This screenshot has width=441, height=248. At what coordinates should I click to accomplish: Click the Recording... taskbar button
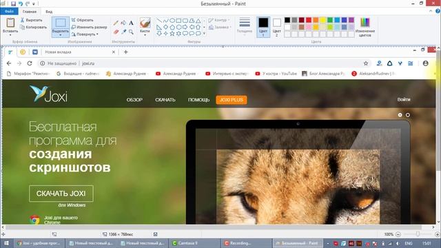[247, 243]
